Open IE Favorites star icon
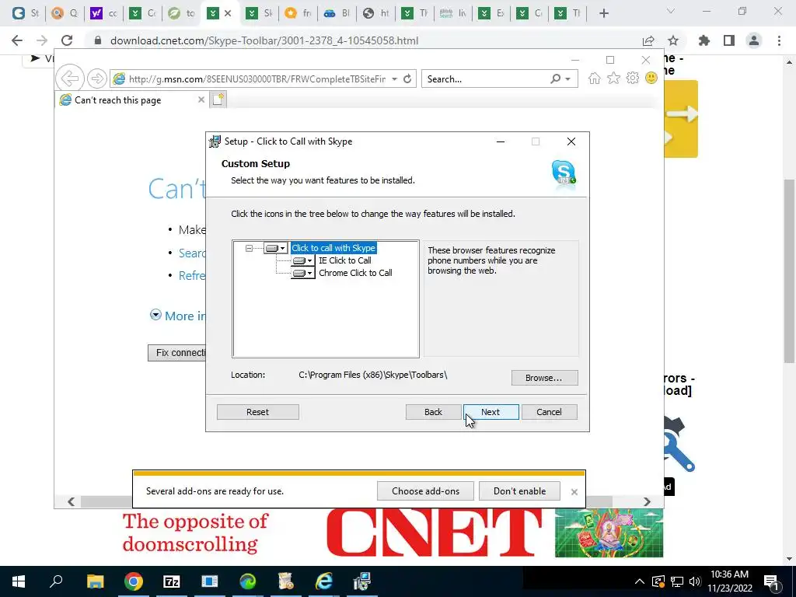796x597 pixels. tap(614, 79)
